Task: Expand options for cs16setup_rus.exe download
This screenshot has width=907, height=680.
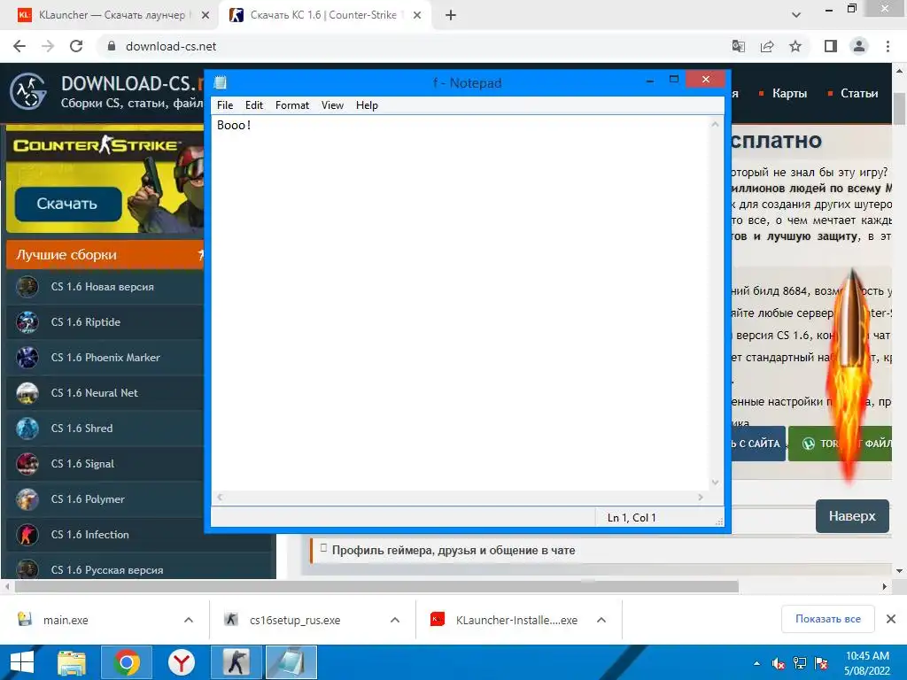Action: click(395, 620)
